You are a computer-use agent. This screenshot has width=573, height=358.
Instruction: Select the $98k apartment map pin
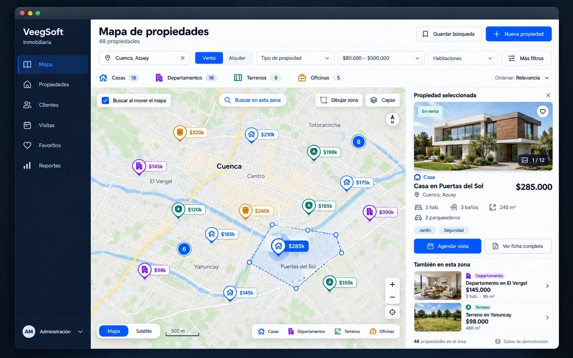[x=154, y=270]
